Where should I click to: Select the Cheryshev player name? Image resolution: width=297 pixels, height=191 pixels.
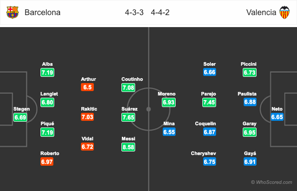204,153
